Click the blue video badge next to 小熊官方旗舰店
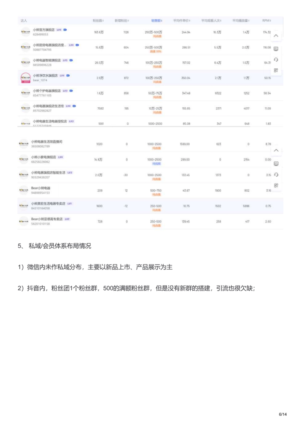Screen dimensions: 300x424 point(65,30)
